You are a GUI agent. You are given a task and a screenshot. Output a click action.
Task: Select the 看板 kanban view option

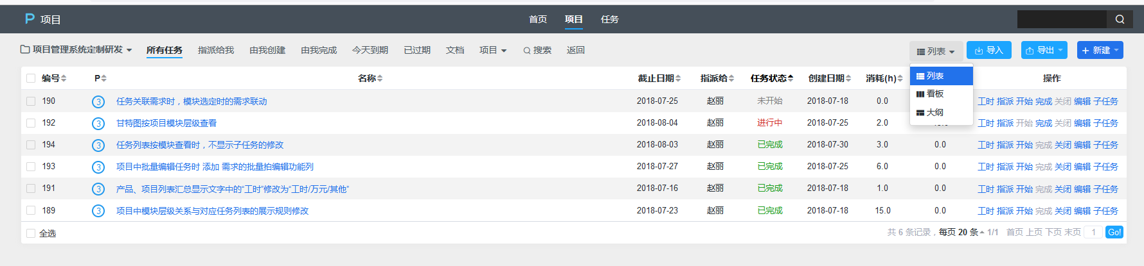pyautogui.click(x=934, y=94)
